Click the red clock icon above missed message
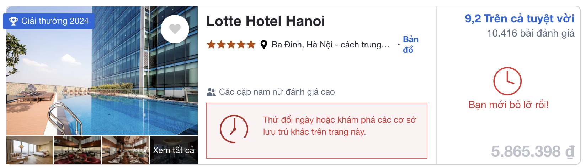The height and width of the screenshot is (168, 586). coord(507,81)
